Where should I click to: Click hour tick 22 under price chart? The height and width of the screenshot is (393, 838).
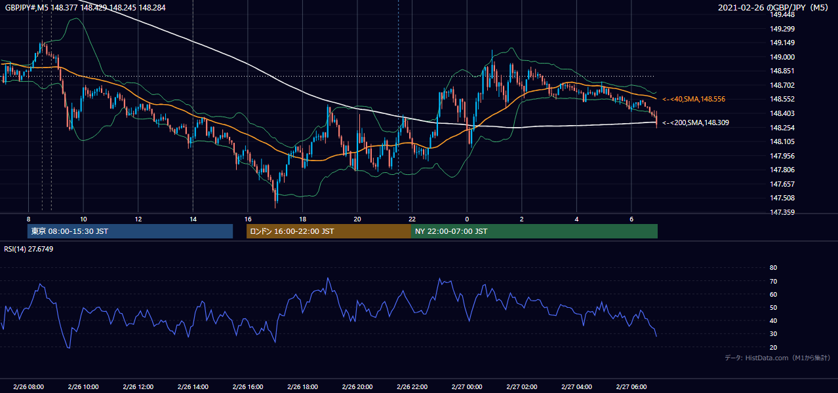pyautogui.click(x=412, y=219)
